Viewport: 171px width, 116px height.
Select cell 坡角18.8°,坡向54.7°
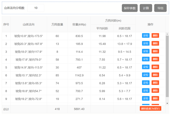(x=29, y=91)
